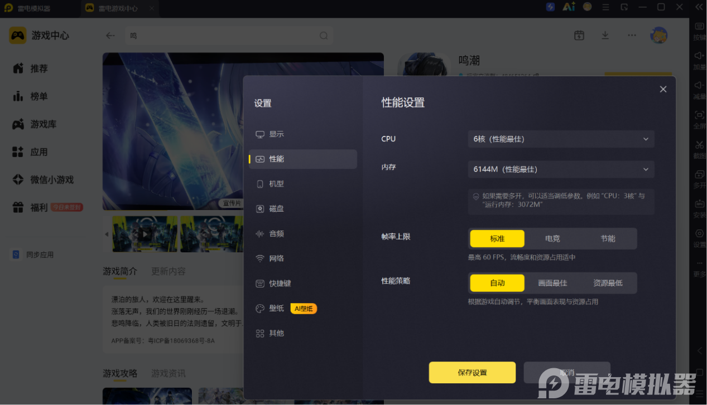Click the display monitor icon beside 显示

pos(259,134)
